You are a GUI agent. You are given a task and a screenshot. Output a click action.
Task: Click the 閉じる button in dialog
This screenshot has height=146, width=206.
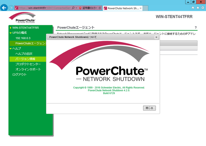coord(149,108)
